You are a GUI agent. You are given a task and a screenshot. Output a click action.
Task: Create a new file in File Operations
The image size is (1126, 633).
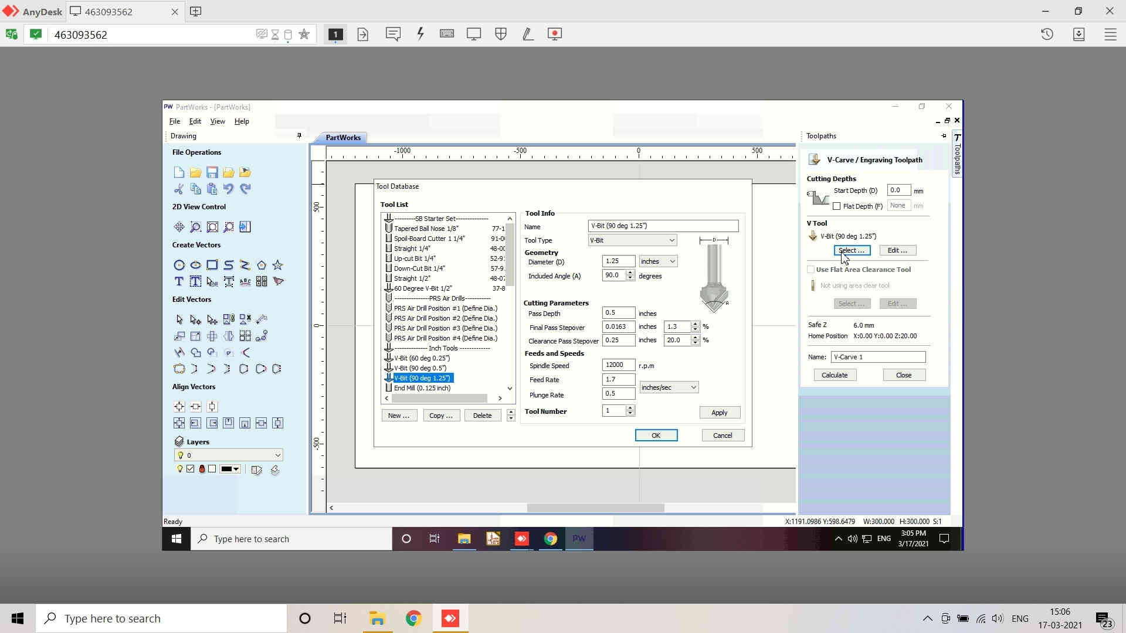179,172
